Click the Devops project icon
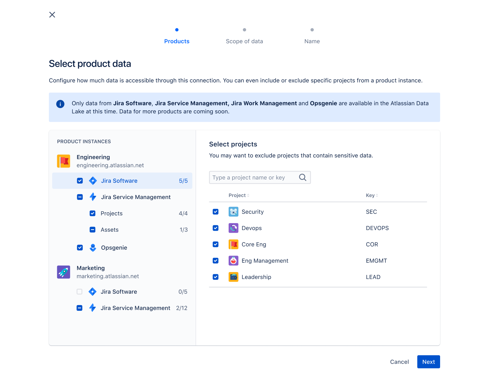Screen dimensions: 489x389 pyautogui.click(x=233, y=228)
